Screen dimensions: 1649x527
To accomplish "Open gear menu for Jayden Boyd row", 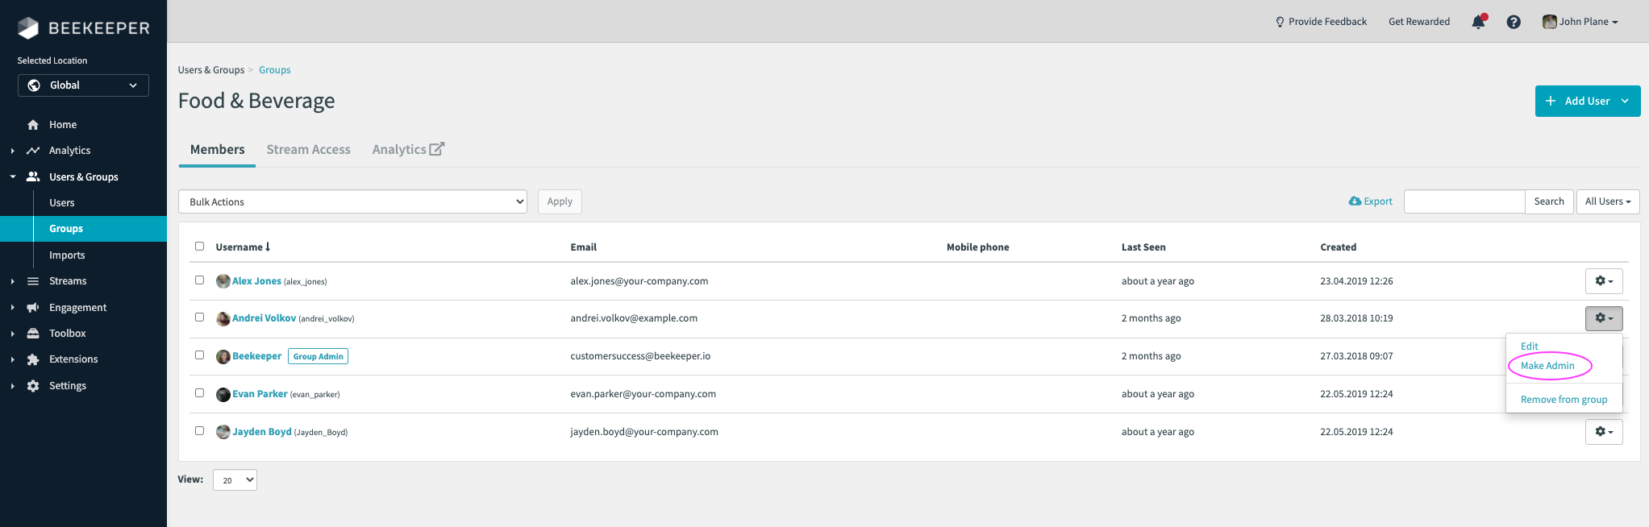I will point(1603,432).
